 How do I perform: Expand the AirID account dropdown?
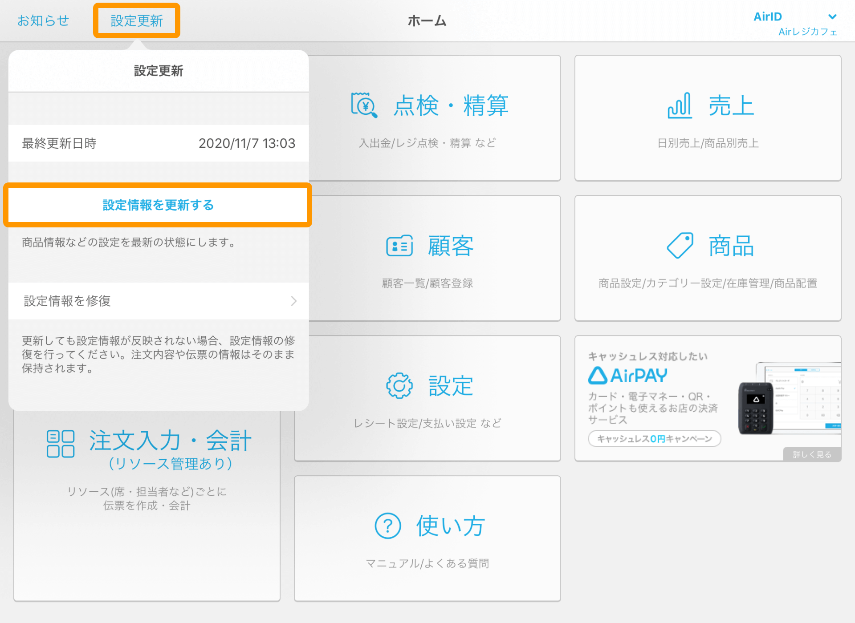click(x=832, y=17)
